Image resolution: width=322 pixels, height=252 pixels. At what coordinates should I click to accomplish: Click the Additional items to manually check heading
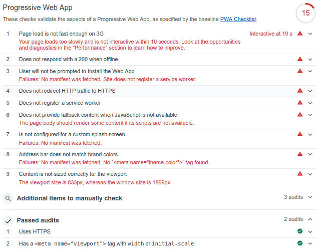(70, 198)
